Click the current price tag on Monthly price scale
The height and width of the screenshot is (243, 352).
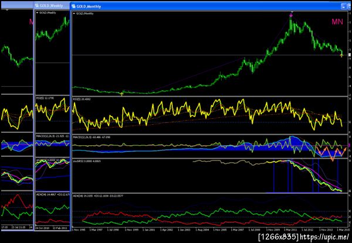350,55
